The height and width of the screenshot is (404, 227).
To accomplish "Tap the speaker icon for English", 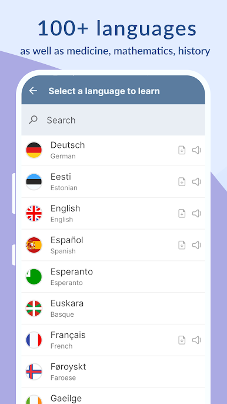I will click(x=196, y=213).
